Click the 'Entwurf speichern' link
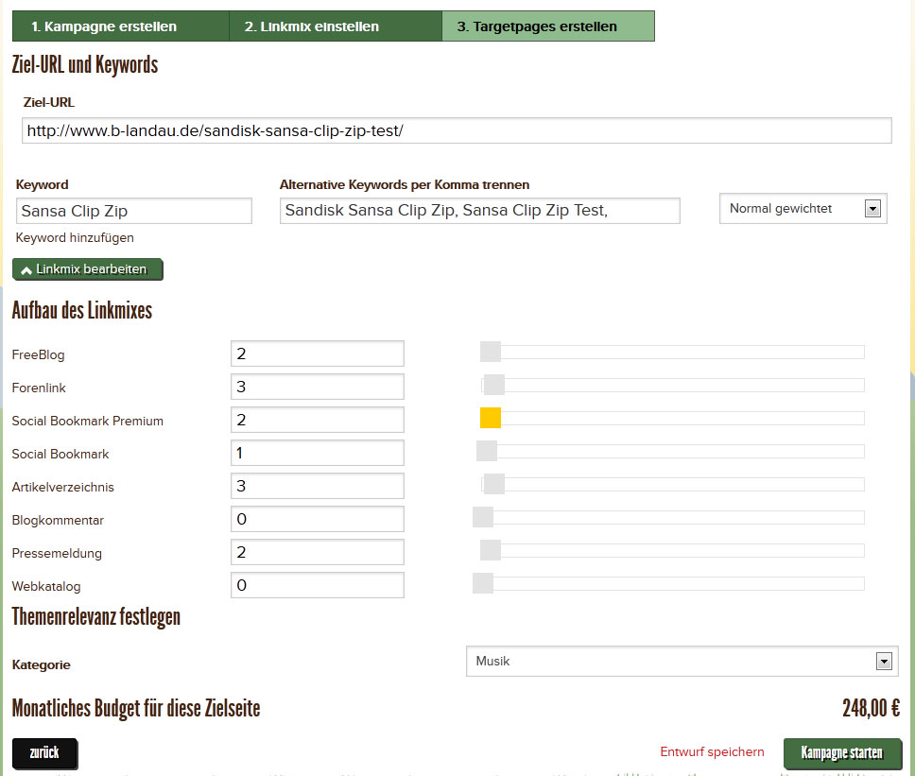 712,752
